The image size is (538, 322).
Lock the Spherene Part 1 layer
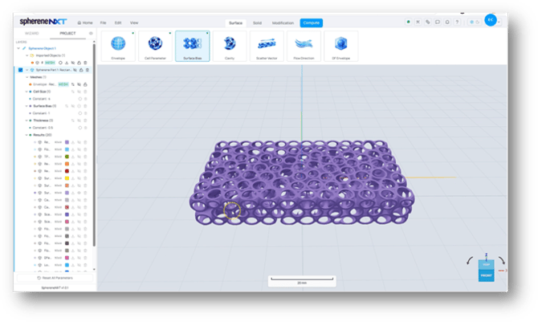81,70
